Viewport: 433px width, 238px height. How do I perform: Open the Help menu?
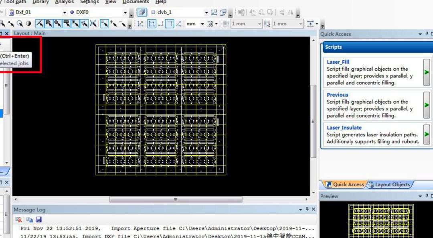coord(161,2)
